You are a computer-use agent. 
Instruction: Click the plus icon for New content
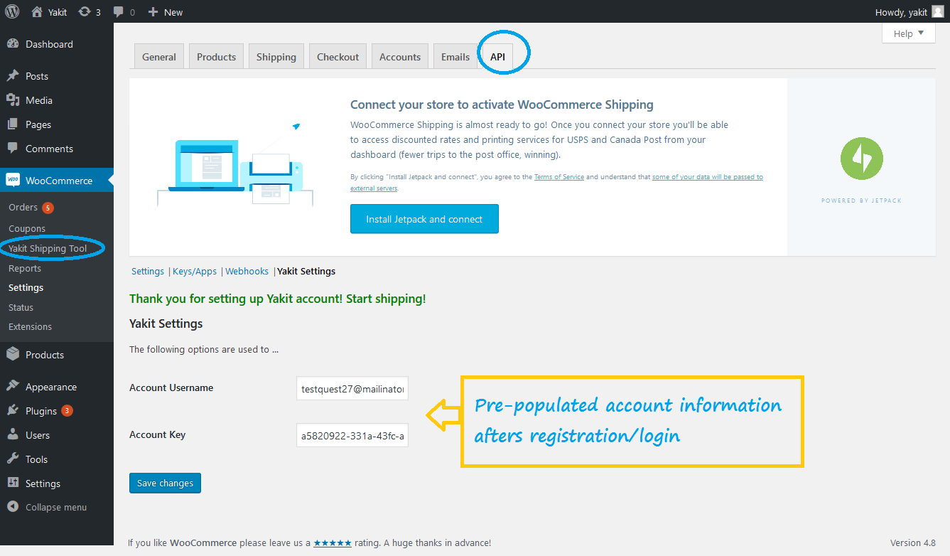click(x=153, y=12)
